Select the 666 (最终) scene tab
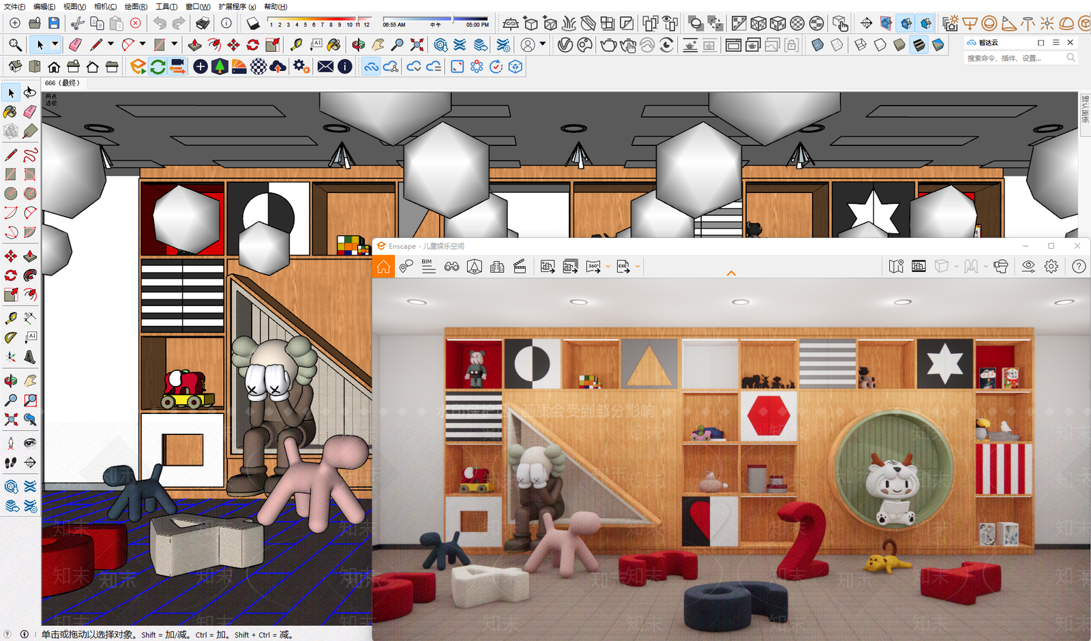 62,83
